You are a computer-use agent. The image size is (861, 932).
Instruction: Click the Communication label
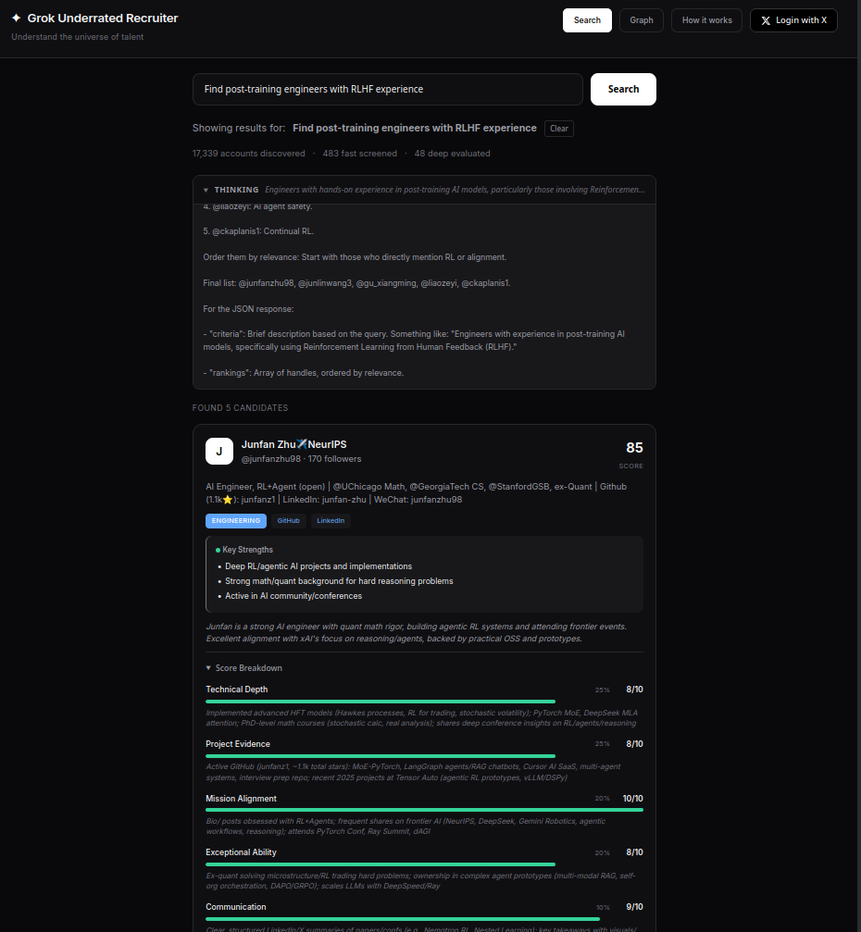235,907
